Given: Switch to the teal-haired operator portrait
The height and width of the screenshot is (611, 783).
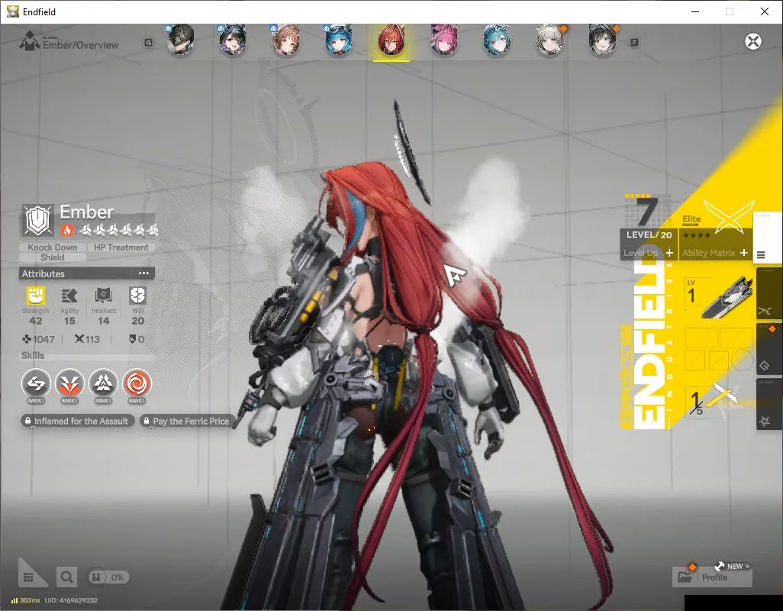Looking at the screenshot, I should coord(496,40).
